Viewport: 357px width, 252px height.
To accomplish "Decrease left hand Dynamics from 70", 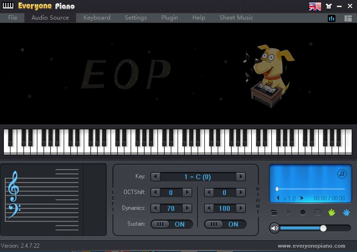I will (156, 208).
